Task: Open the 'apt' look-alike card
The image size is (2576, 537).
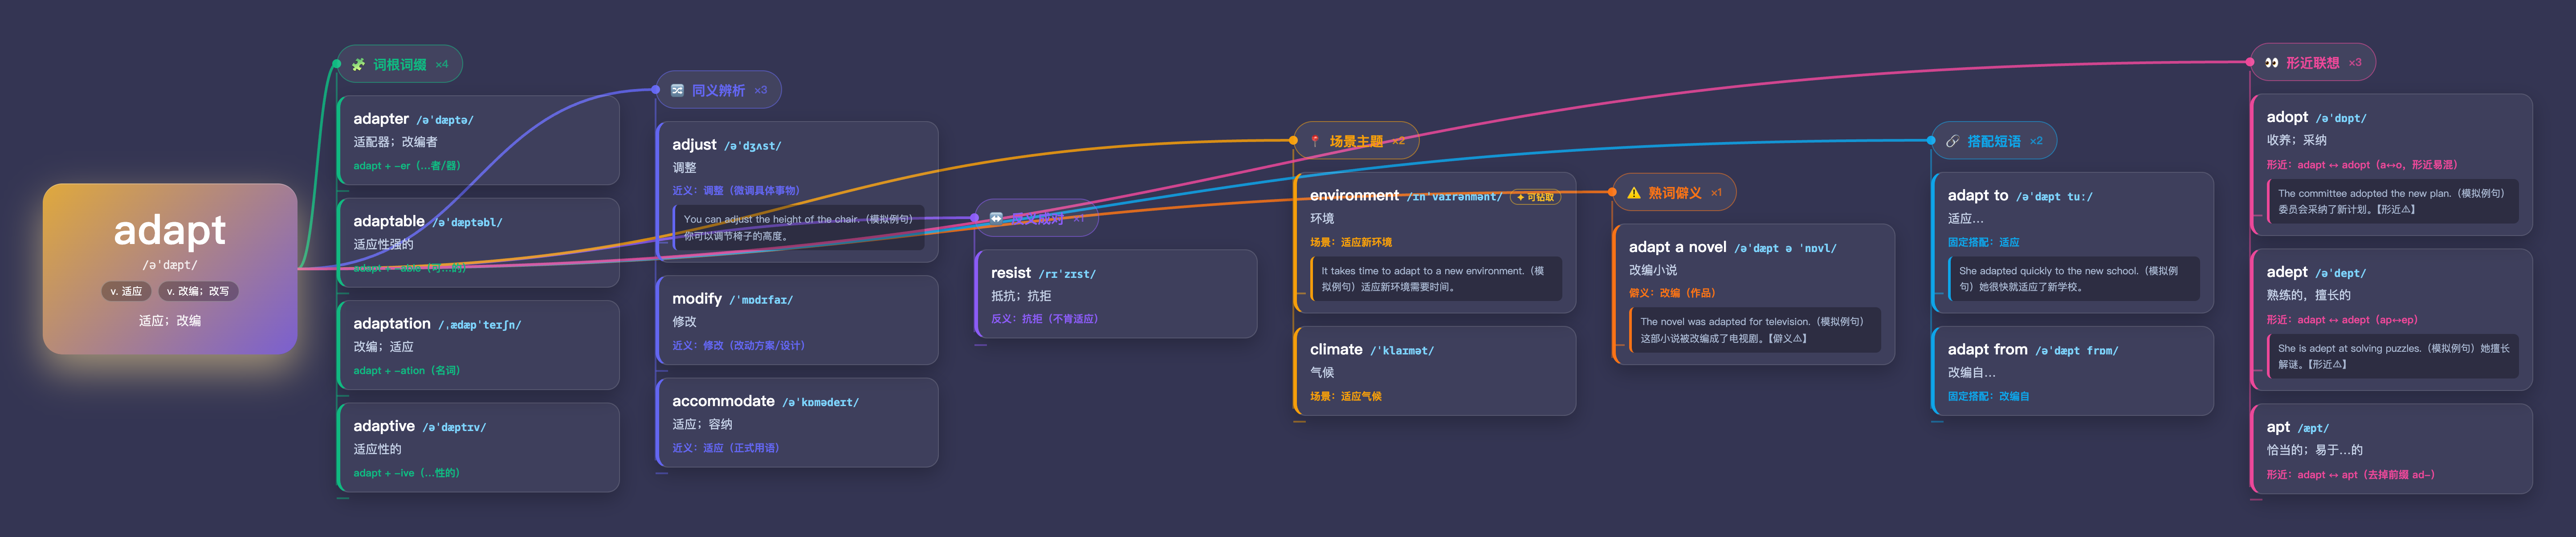Action: point(2391,449)
